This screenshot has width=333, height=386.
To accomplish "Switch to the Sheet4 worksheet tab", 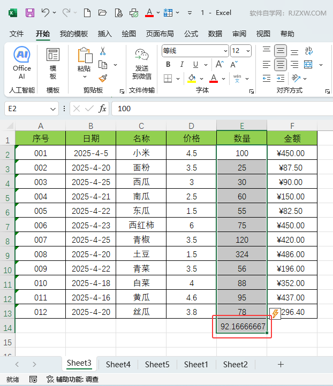I will 118,364.
